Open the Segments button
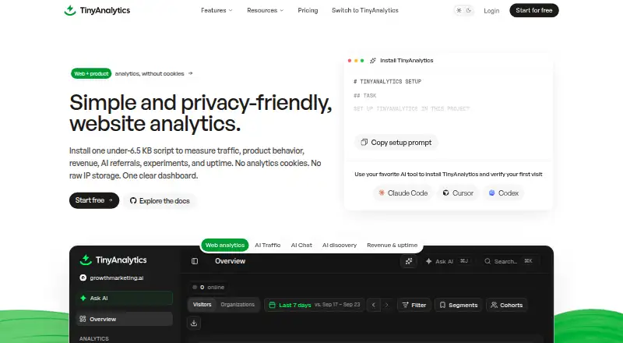This screenshot has height=343, width=623. click(458, 305)
